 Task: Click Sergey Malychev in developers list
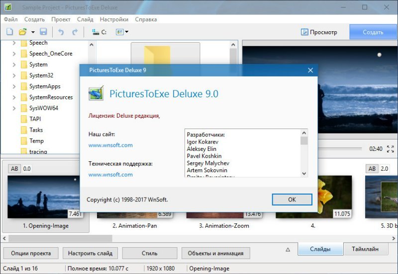click(x=208, y=163)
